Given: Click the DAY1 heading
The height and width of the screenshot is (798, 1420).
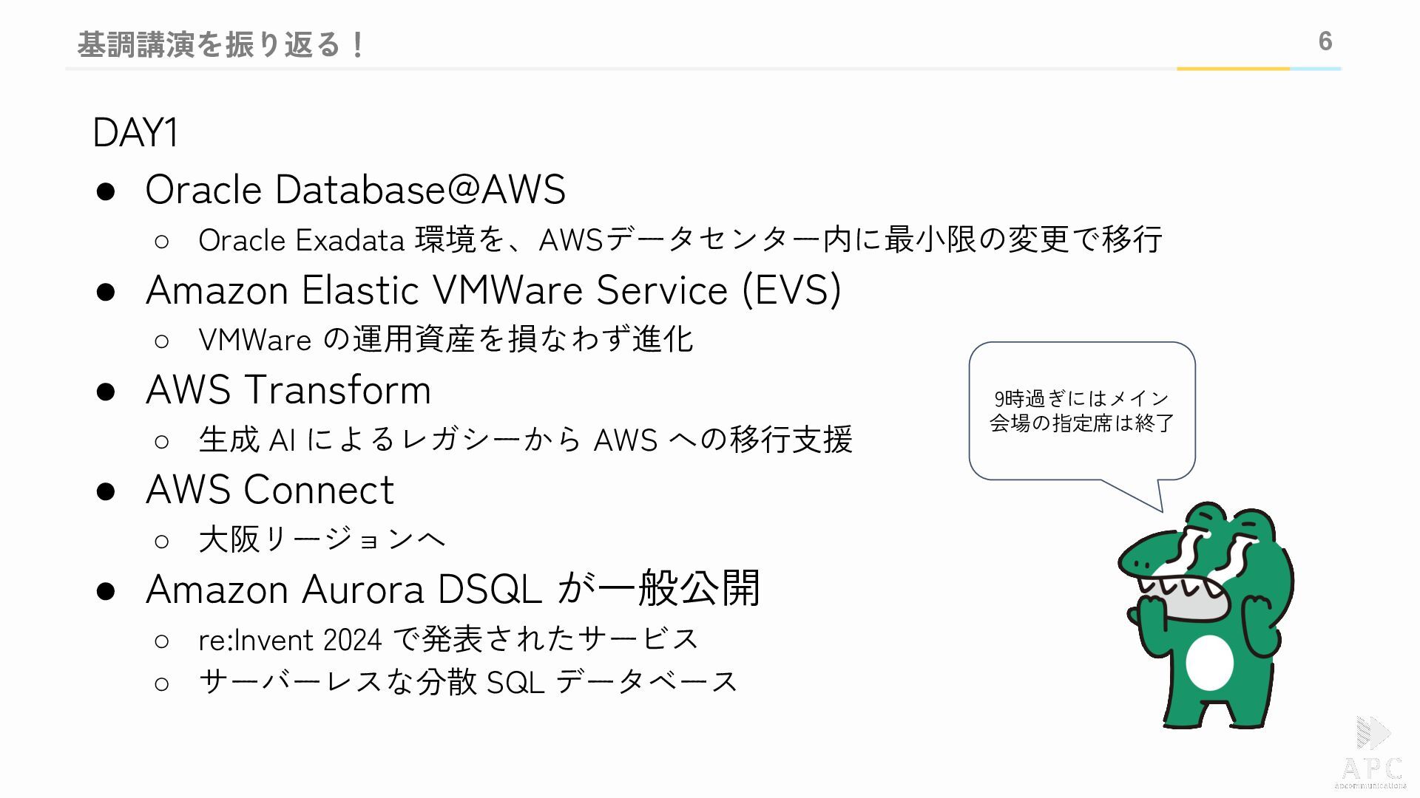Looking at the screenshot, I should (x=135, y=134).
